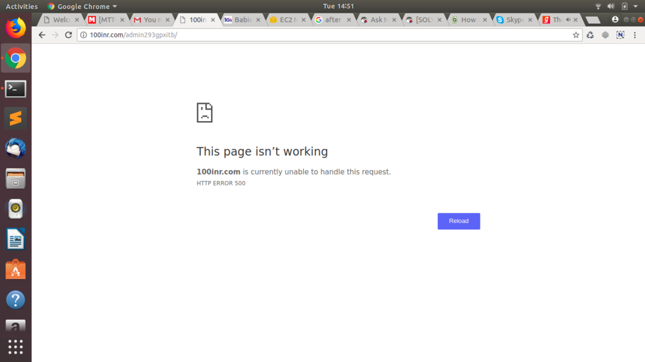Viewport: 645px width, 362px height.
Task: Click the Chrome icon in the dock
Action: coord(15,59)
